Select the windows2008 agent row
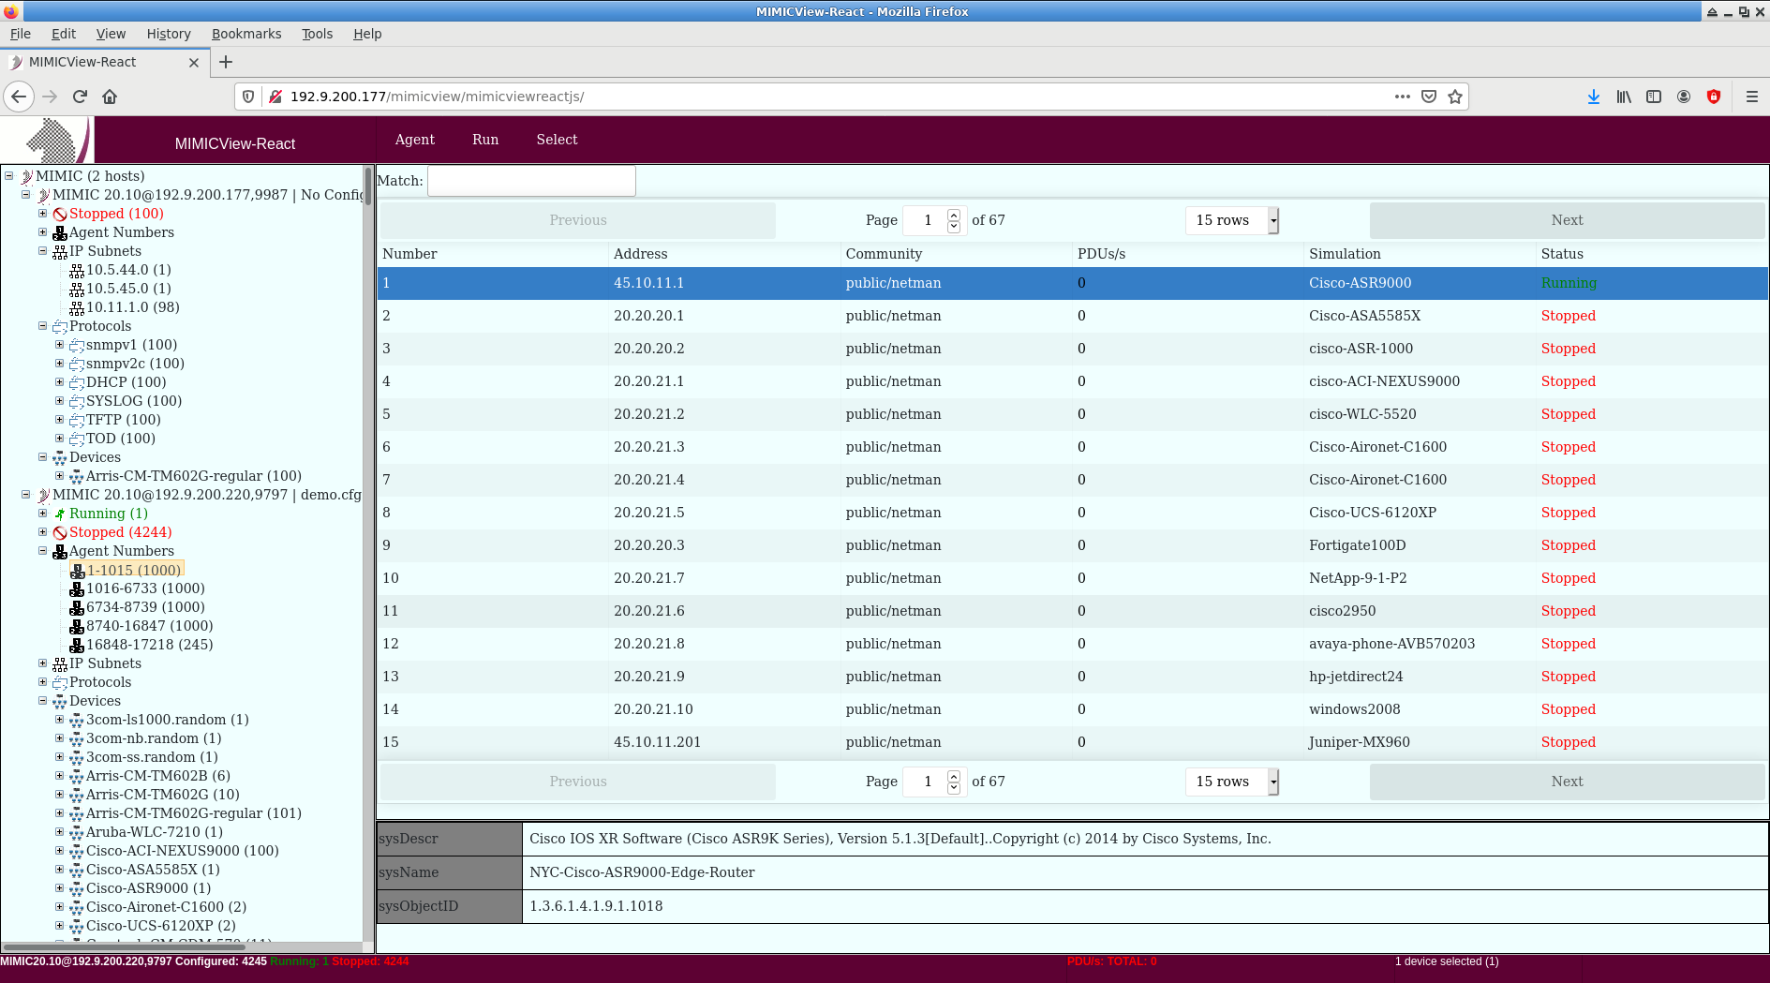Image resolution: width=1770 pixels, height=983 pixels. coord(1072,709)
